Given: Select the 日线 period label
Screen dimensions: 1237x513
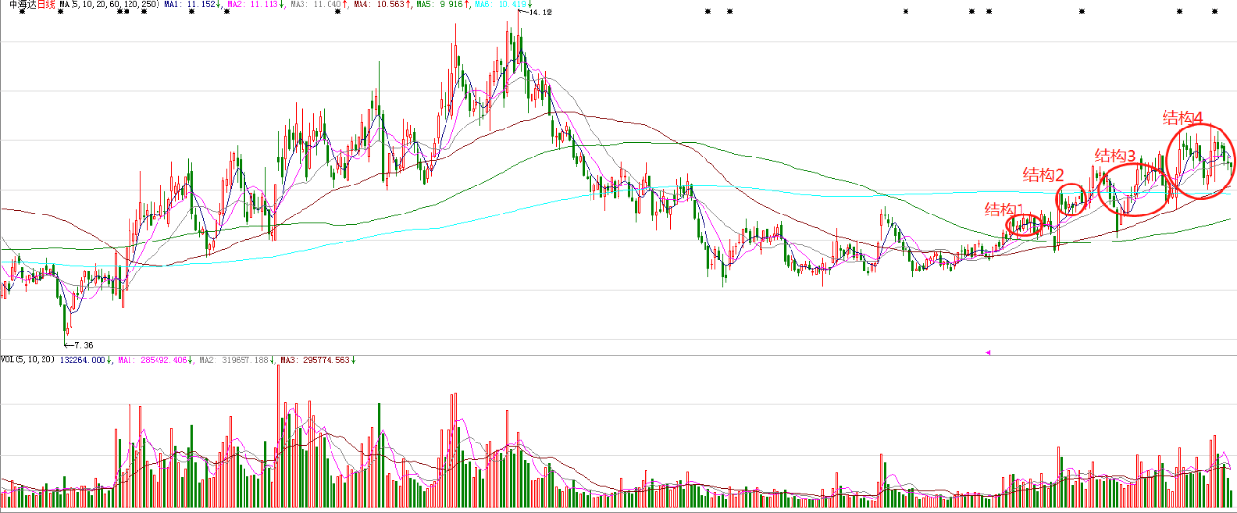Looking at the screenshot, I should coord(46,5).
